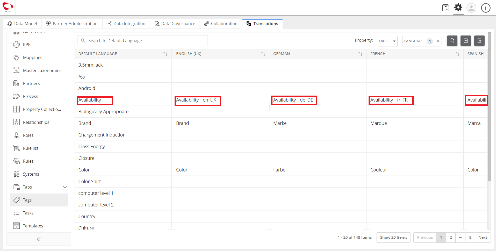Go to Next page
This screenshot has height=251, width=496.
(x=483, y=238)
